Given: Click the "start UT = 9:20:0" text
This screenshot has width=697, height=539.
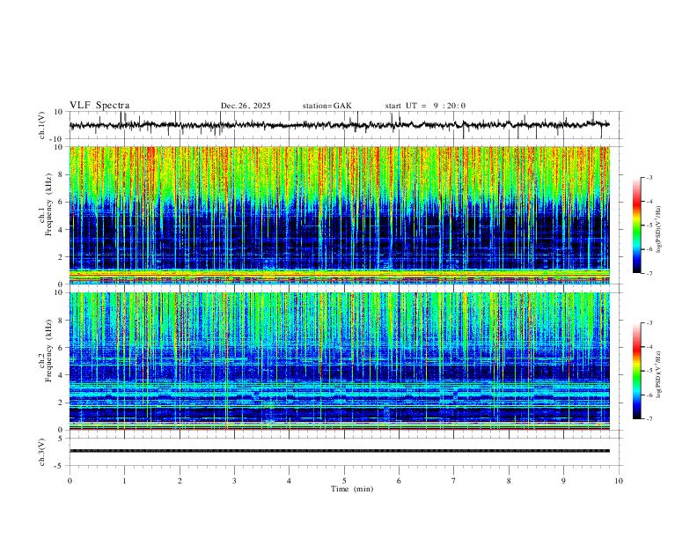Looking at the screenshot, I should pos(425,106).
